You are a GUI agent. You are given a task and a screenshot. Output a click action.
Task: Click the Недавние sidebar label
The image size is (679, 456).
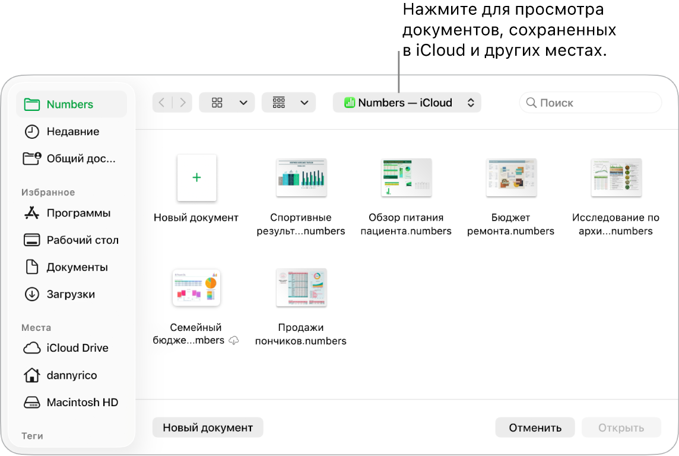click(x=73, y=132)
